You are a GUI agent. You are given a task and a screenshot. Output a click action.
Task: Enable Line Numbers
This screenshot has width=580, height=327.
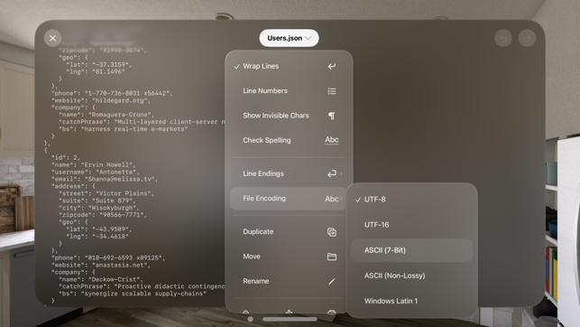click(289, 90)
